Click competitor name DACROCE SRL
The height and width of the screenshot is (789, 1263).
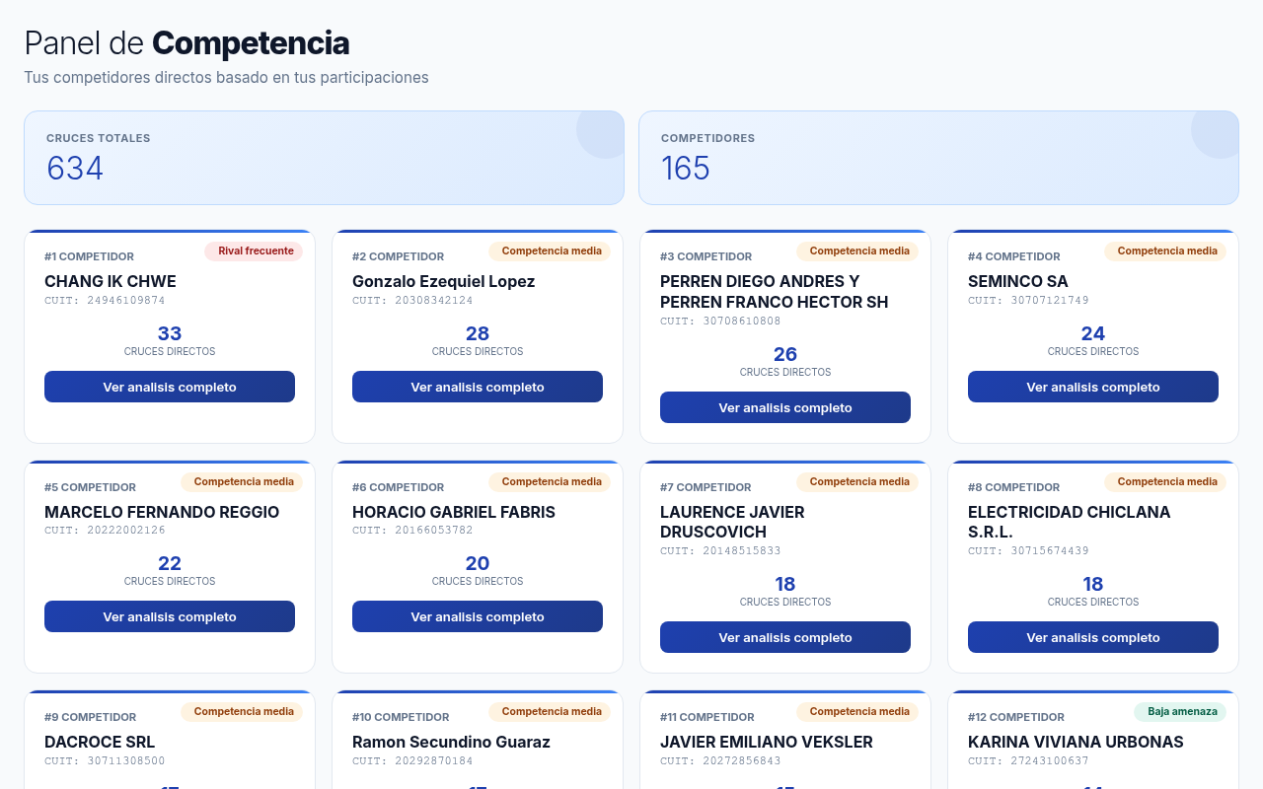(x=99, y=743)
